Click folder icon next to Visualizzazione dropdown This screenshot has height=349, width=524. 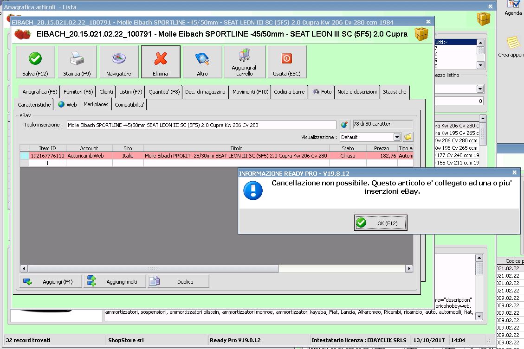pyautogui.click(x=408, y=137)
